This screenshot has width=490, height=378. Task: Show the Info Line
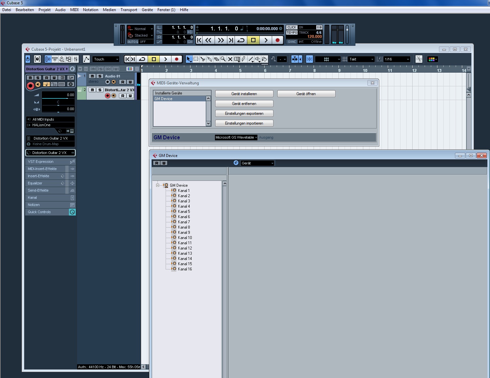(x=55, y=59)
